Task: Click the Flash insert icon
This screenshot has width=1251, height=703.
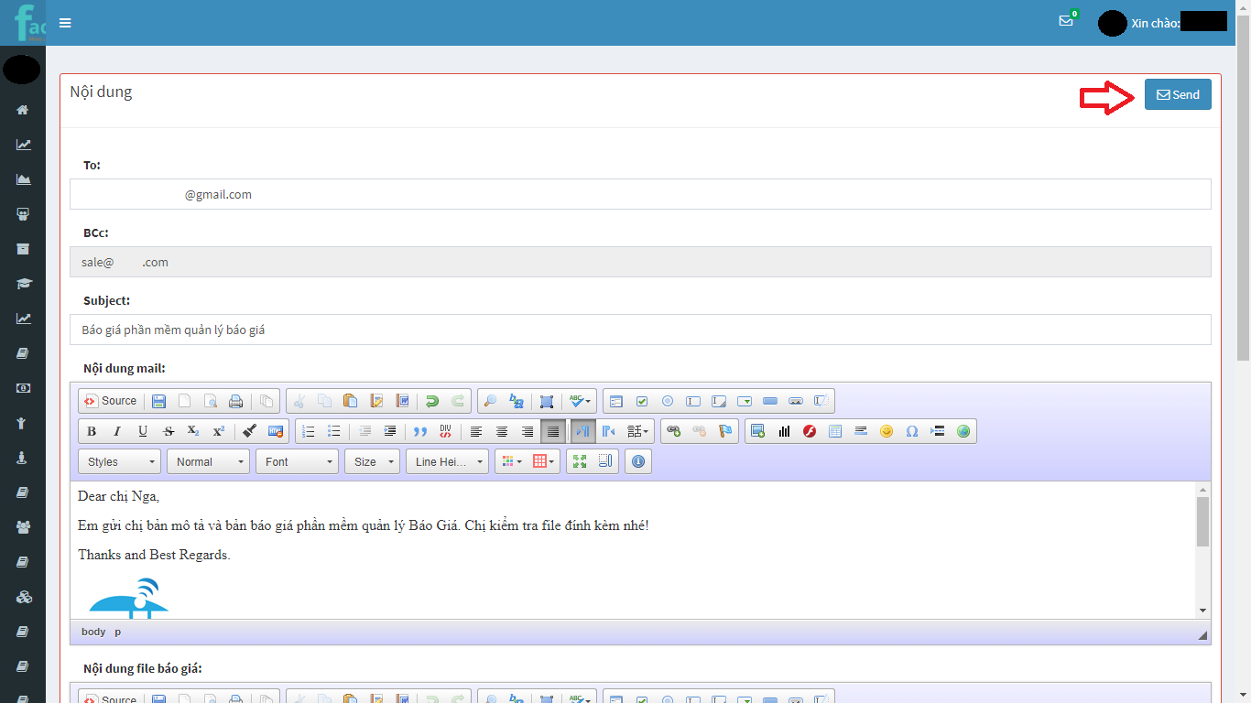Action: 809,431
